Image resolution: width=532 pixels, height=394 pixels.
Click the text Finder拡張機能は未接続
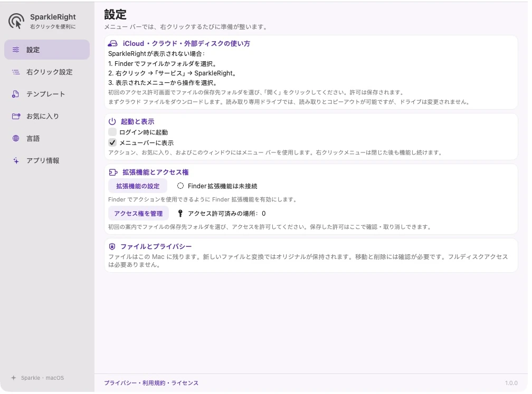coord(223,186)
